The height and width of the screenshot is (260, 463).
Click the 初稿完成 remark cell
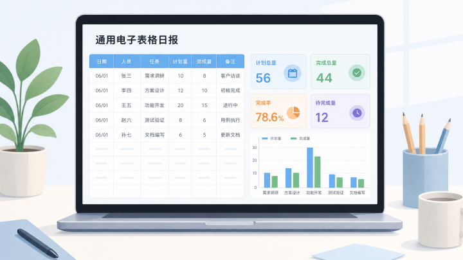click(x=230, y=91)
